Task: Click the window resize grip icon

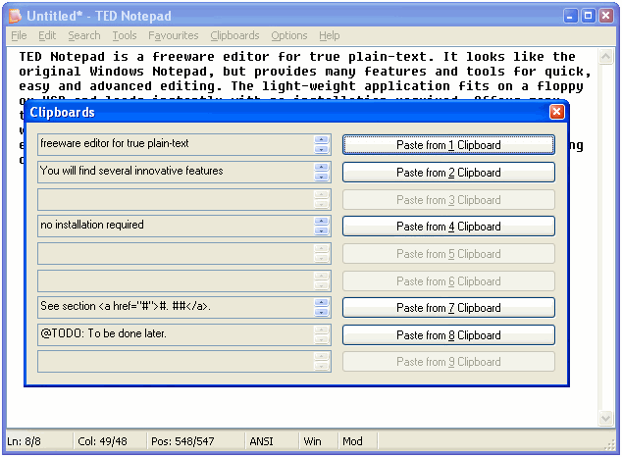Action: click(x=610, y=445)
